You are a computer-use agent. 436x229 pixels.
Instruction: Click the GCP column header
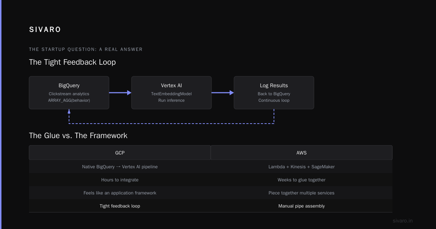click(x=120, y=153)
